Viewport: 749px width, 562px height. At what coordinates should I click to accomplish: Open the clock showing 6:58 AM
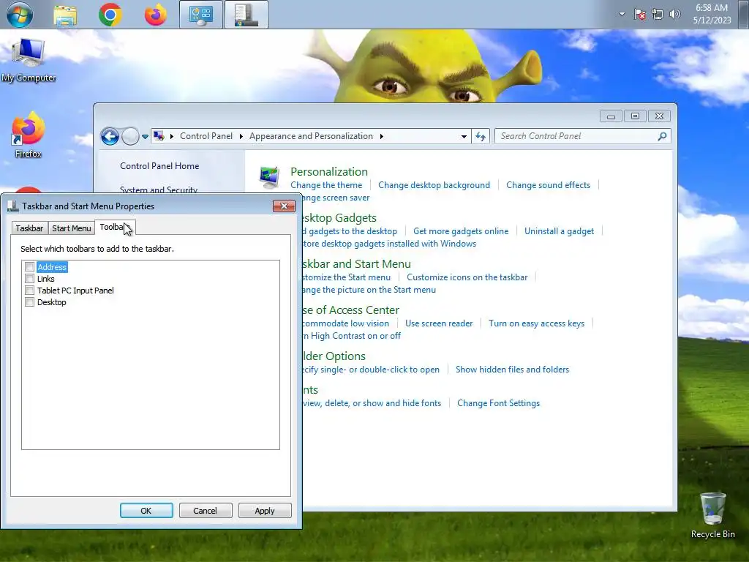click(x=712, y=14)
